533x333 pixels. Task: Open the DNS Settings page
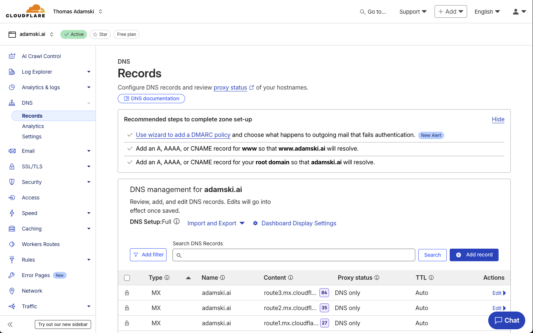pyautogui.click(x=31, y=136)
